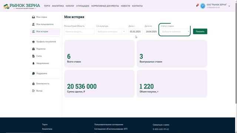Click the Поддержка chat icon
237x133 pixels.
click(x=33, y=74)
